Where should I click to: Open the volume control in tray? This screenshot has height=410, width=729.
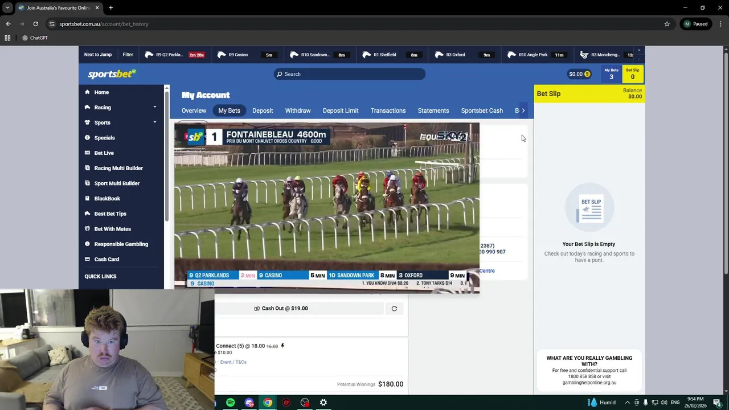pos(664,403)
